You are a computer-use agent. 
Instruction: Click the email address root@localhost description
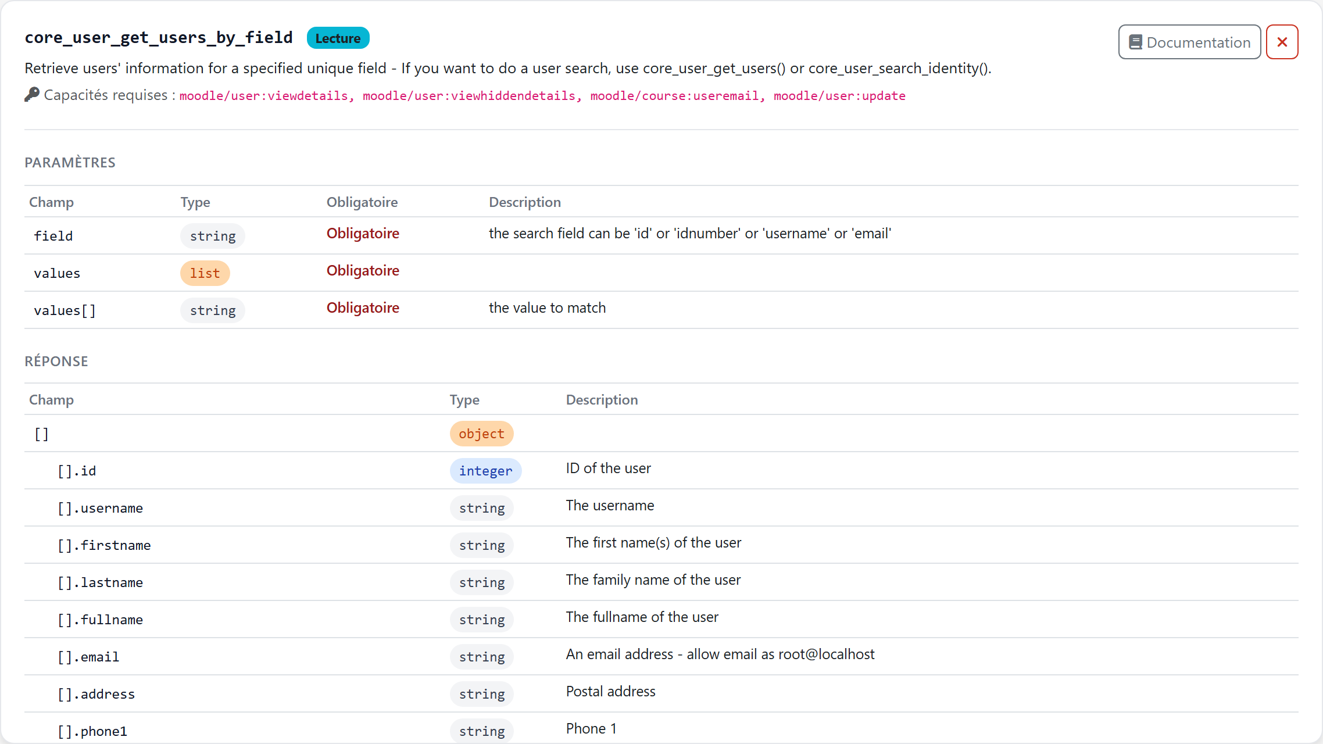(x=720, y=654)
